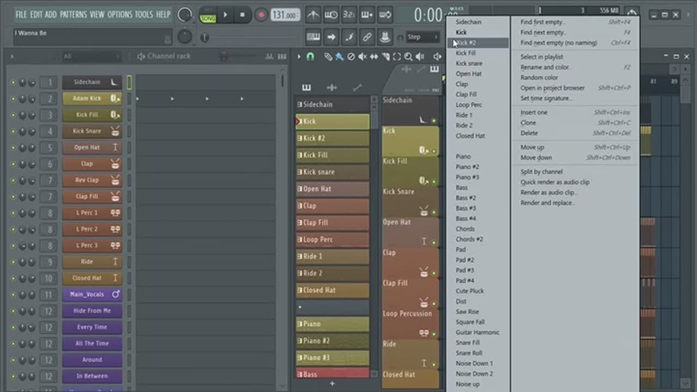Choose Clone from the context menu
The height and width of the screenshot is (392, 697).
(x=528, y=123)
